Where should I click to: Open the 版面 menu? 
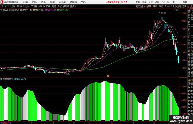click(144, 2)
